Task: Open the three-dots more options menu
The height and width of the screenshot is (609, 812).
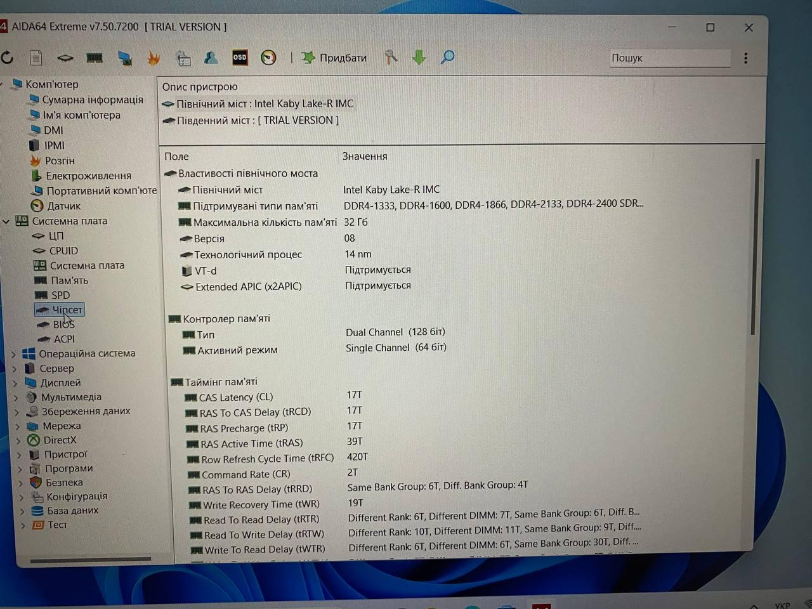Action: [745, 58]
